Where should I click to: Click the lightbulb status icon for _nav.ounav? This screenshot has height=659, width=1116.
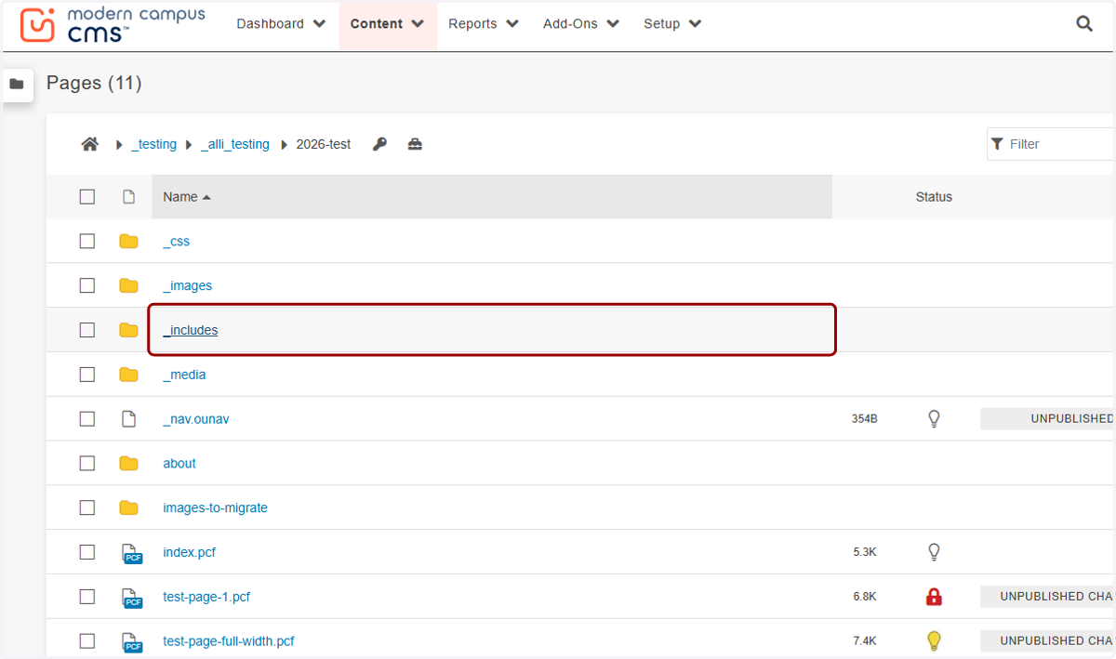coord(935,419)
